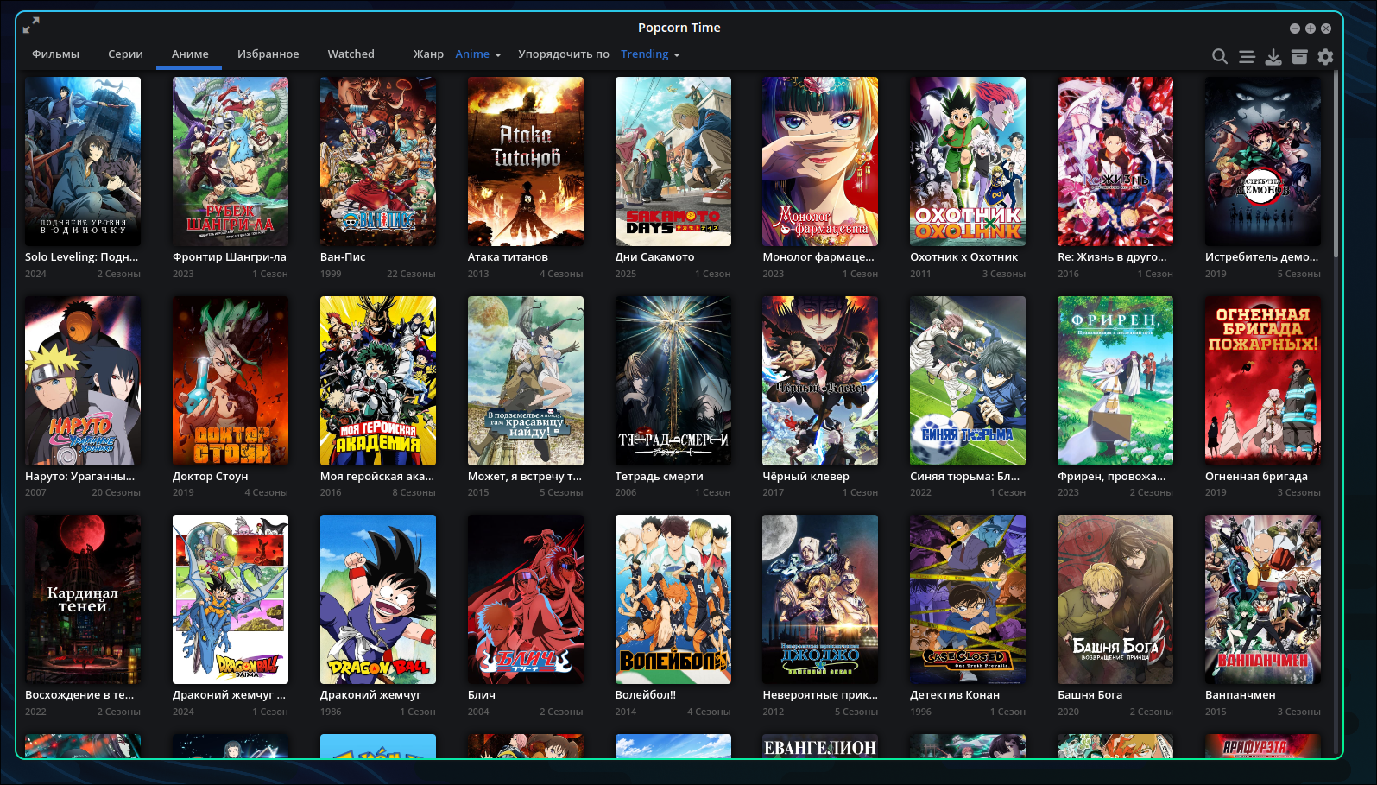1377x785 pixels.
Task: Open the Фронтир Шангри-ла poster
Action: coord(231,161)
